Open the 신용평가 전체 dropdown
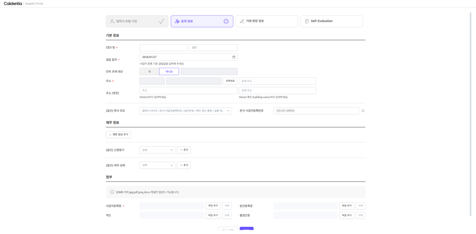476x234 pixels. (157, 150)
